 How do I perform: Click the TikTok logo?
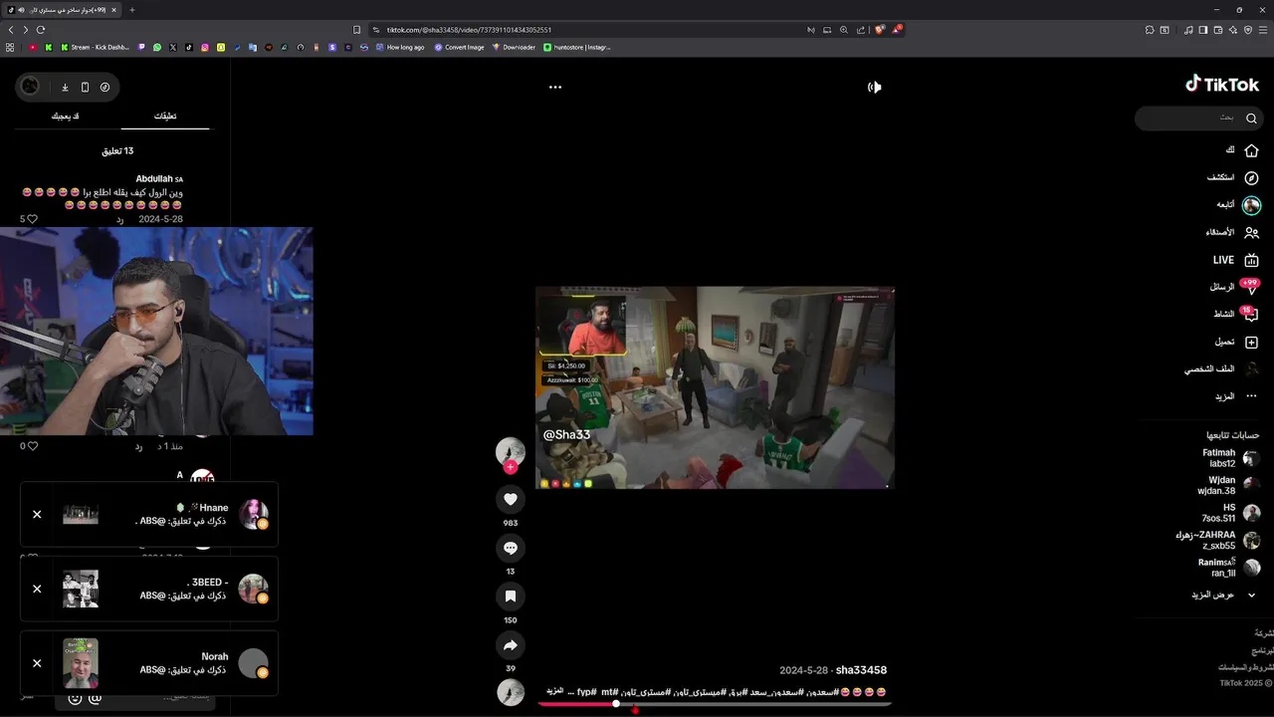click(1222, 85)
